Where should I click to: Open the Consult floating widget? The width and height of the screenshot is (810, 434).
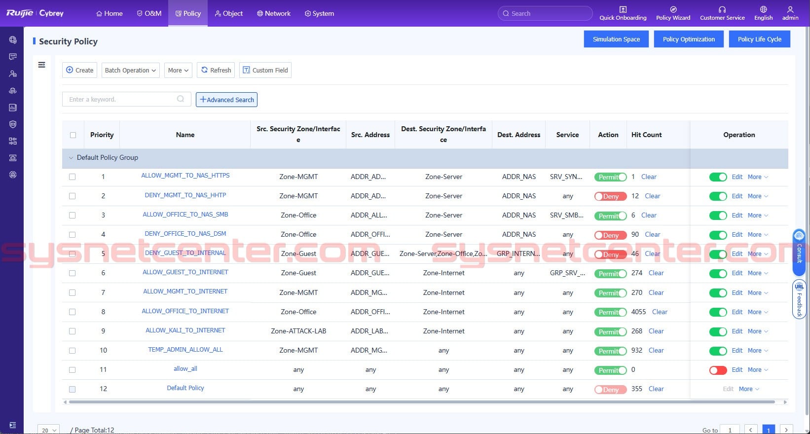tap(799, 252)
